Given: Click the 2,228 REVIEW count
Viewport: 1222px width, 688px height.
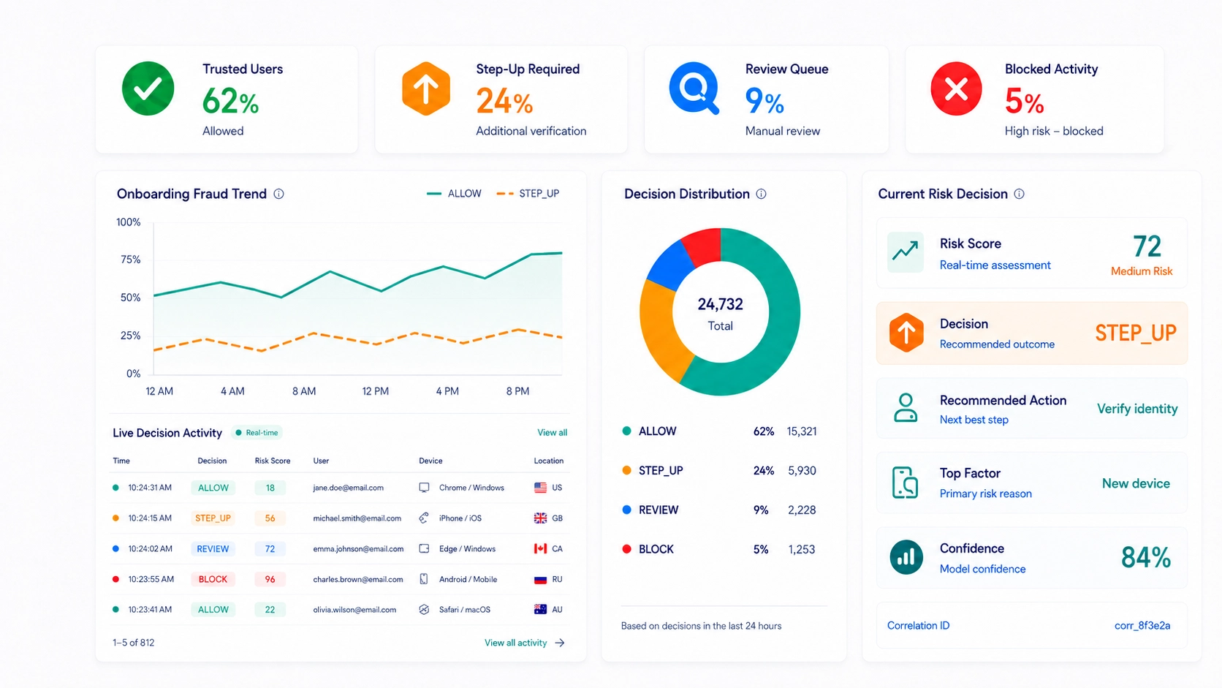Looking at the screenshot, I should [x=802, y=510].
